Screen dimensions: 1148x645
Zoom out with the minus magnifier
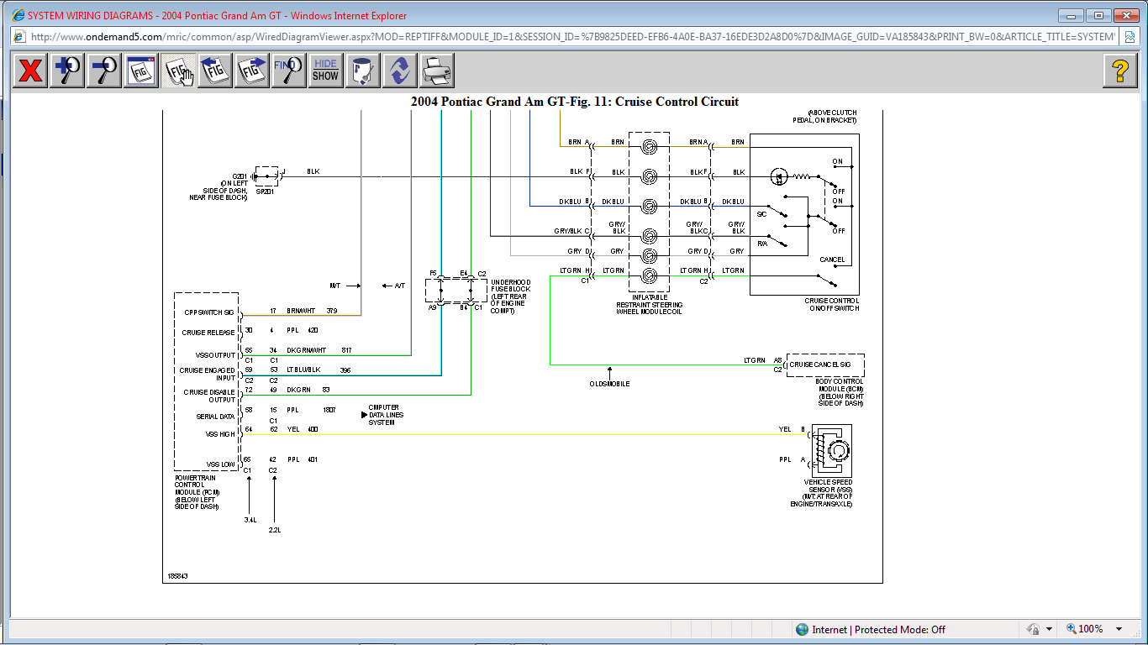[104, 71]
